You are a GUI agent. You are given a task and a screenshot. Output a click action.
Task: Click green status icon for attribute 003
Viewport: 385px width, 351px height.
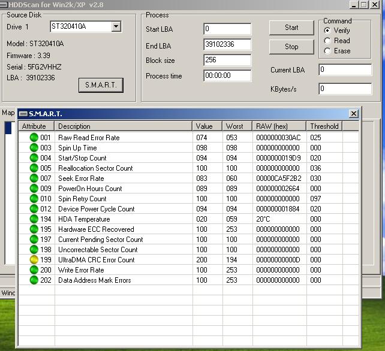pyautogui.click(x=34, y=148)
